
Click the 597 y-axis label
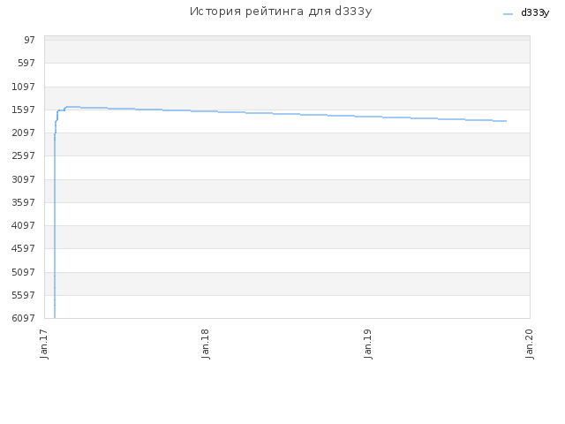pos(26,63)
